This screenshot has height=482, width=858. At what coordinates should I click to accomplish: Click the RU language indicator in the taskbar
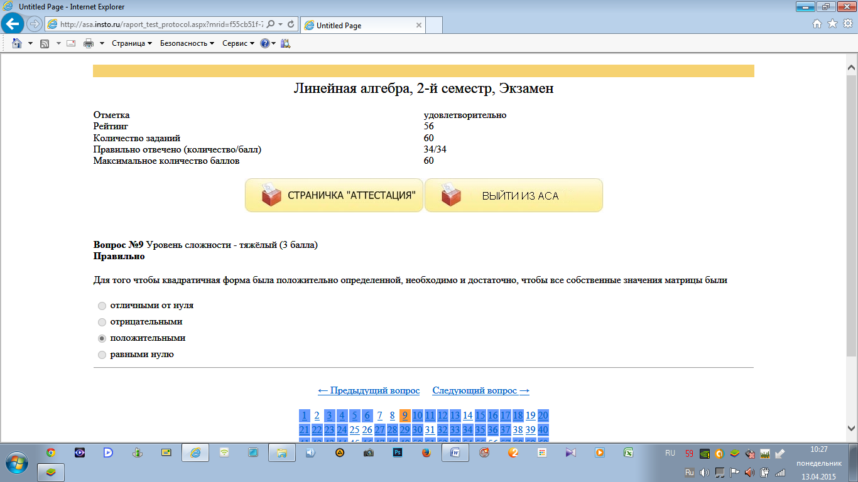click(x=670, y=453)
